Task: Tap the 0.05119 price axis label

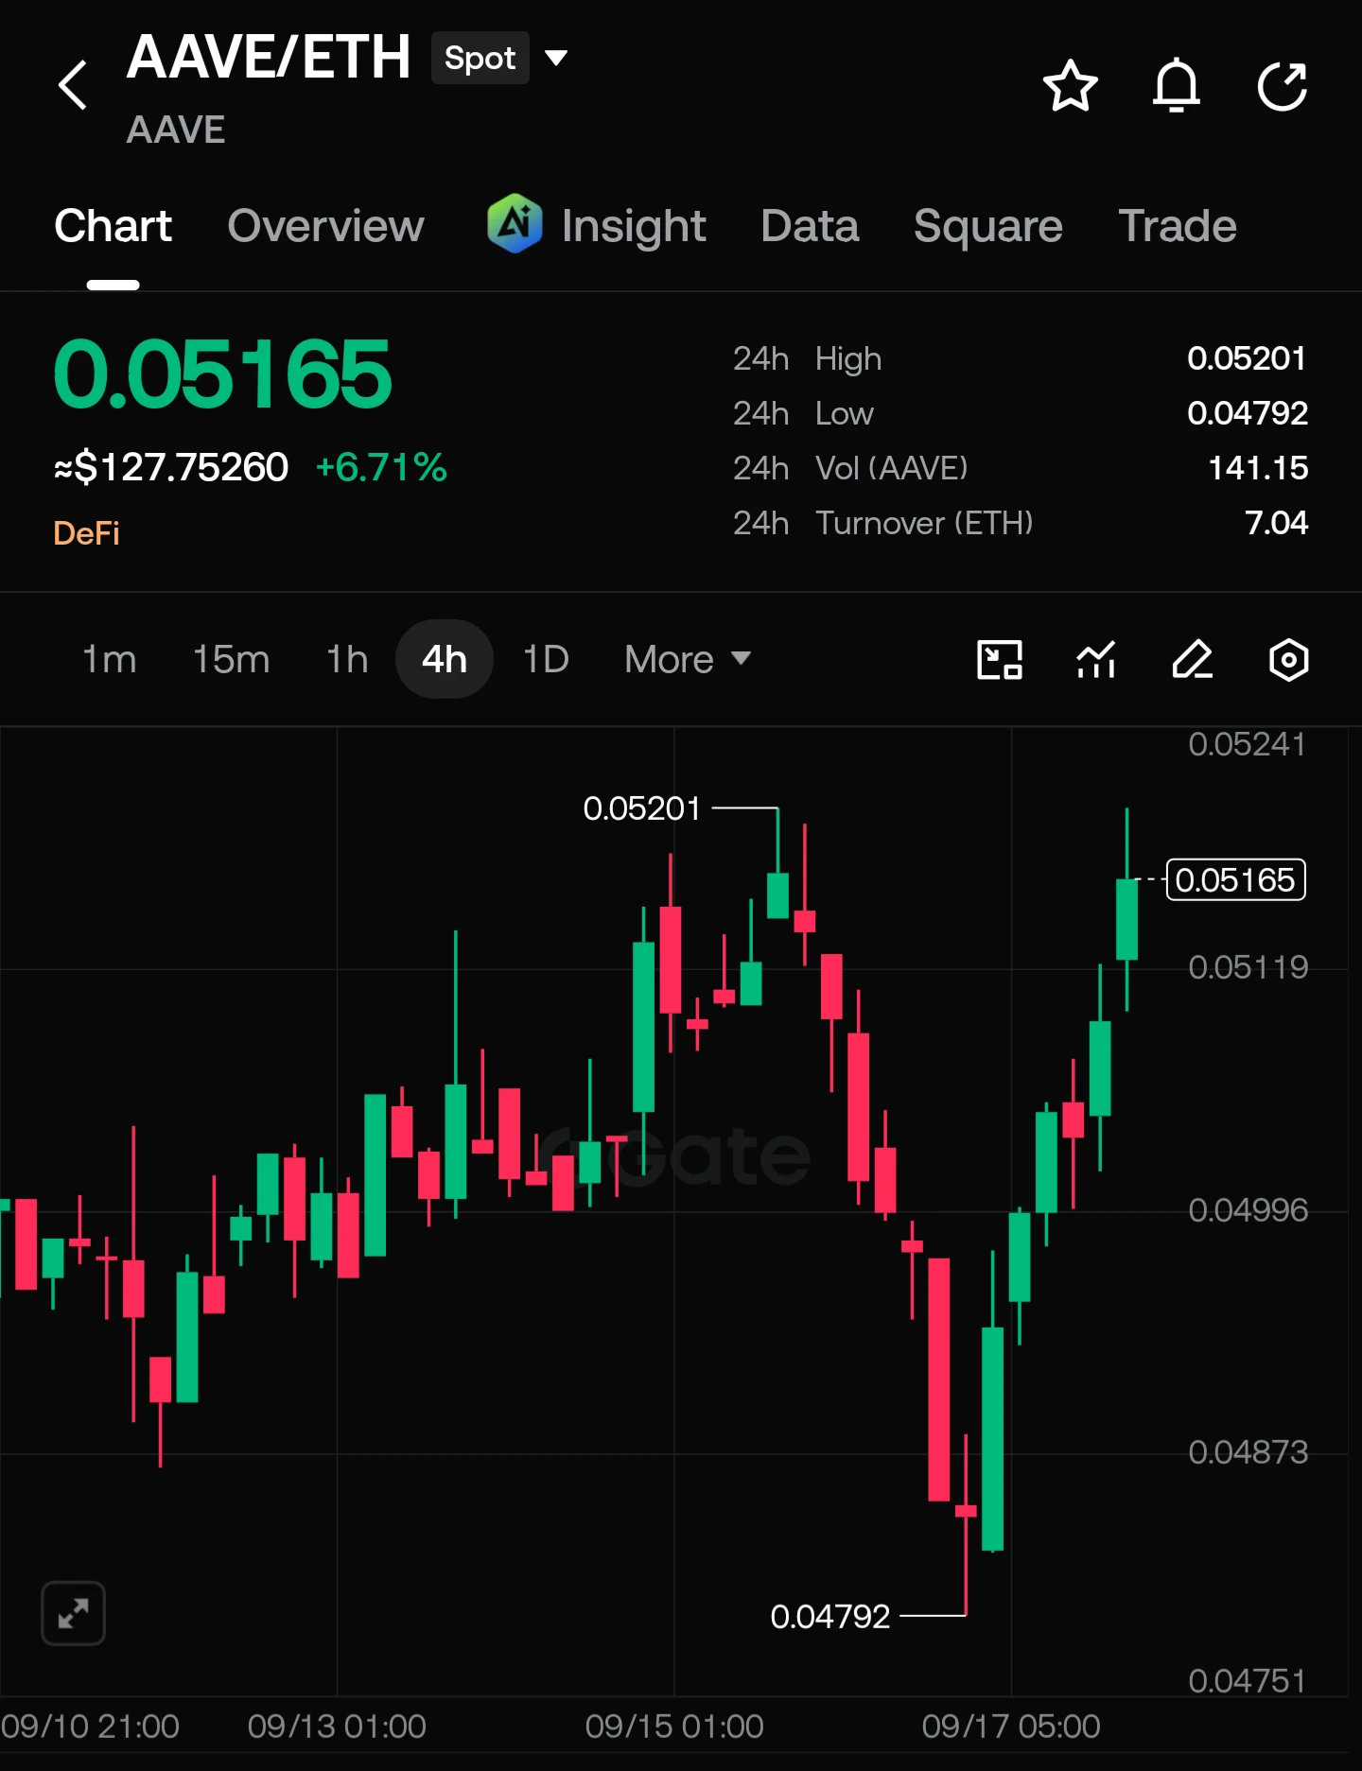Action: 1248,967
